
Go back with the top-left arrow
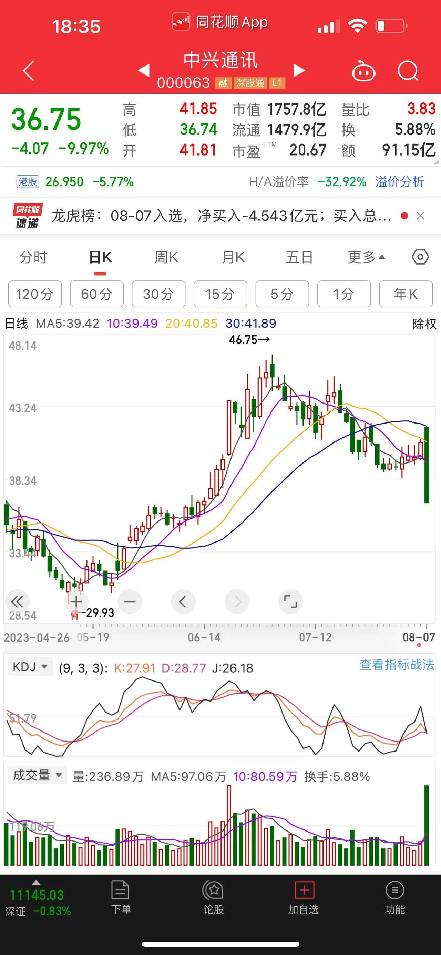pos(29,70)
